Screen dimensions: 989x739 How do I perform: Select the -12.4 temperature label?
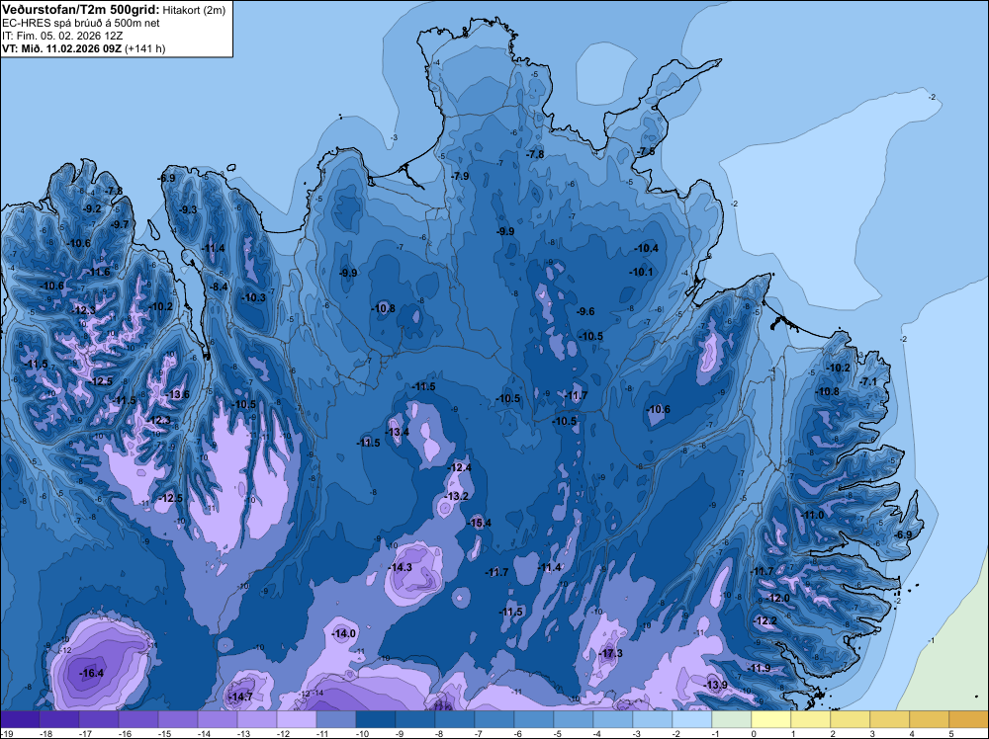(x=459, y=467)
